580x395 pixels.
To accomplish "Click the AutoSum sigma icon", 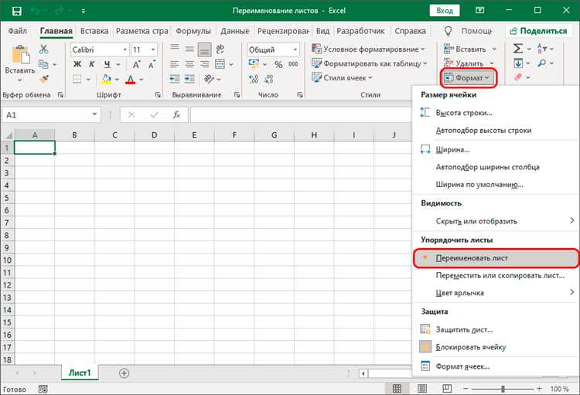I will click(x=518, y=49).
